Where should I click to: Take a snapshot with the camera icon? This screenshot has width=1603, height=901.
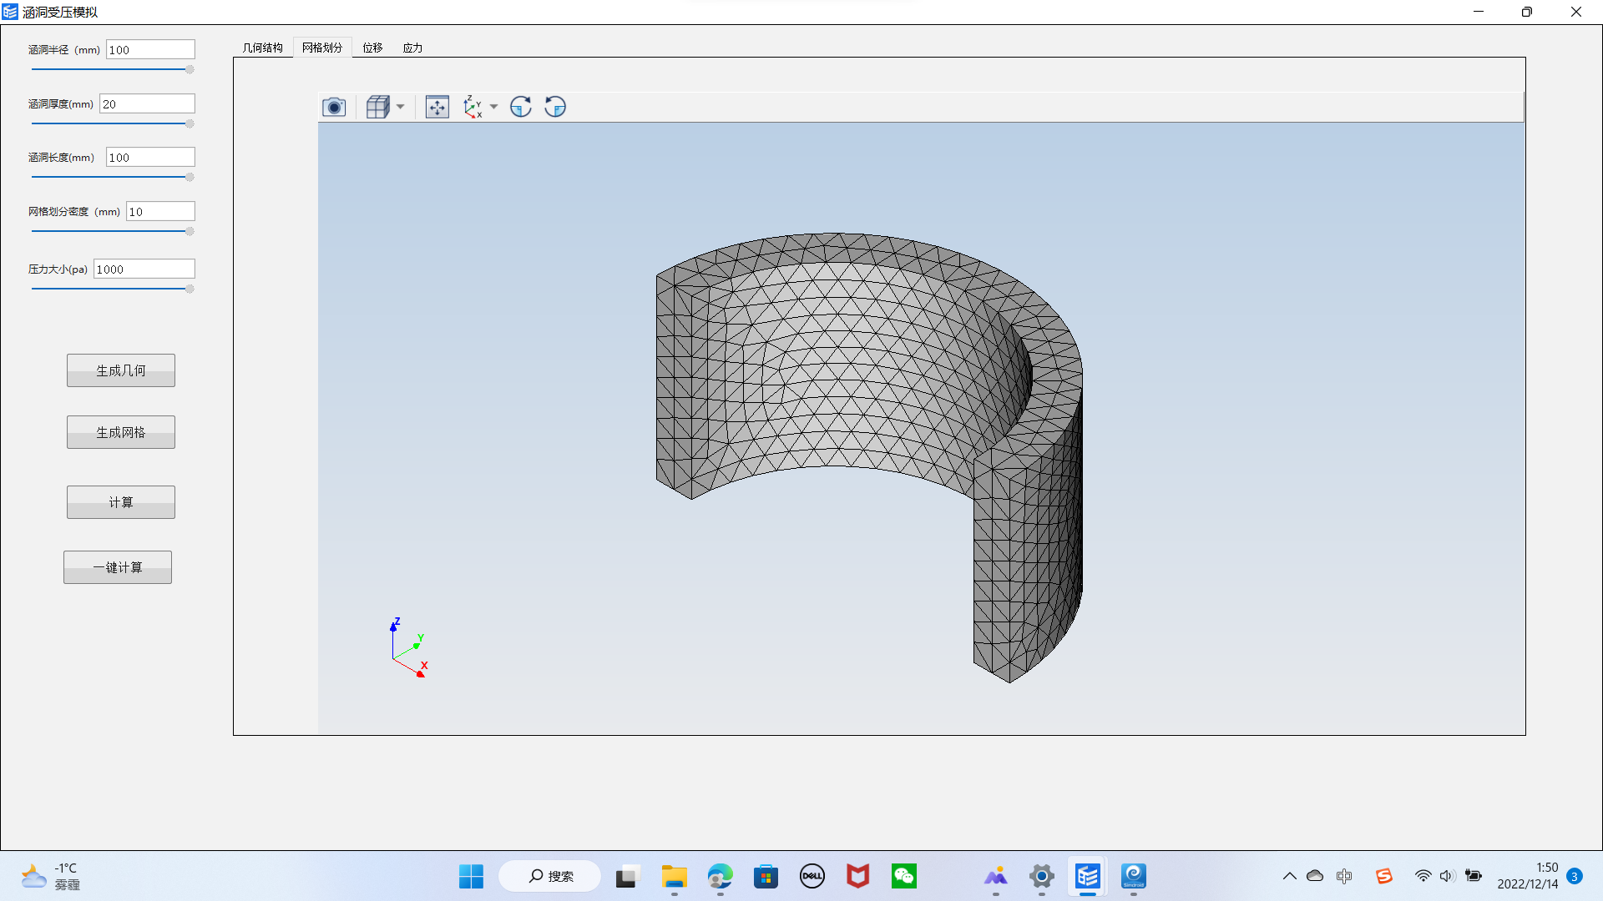click(x=334, y=107)
